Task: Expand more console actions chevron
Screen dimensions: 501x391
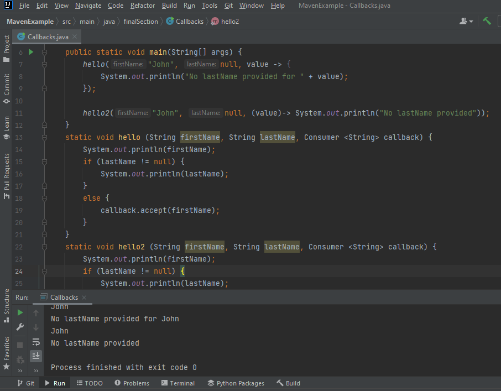Action: pos(36,371)
